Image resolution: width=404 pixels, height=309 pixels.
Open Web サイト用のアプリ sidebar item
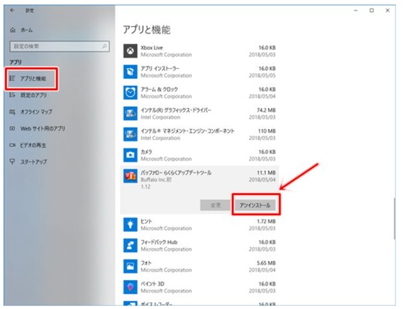coord(43,128)
